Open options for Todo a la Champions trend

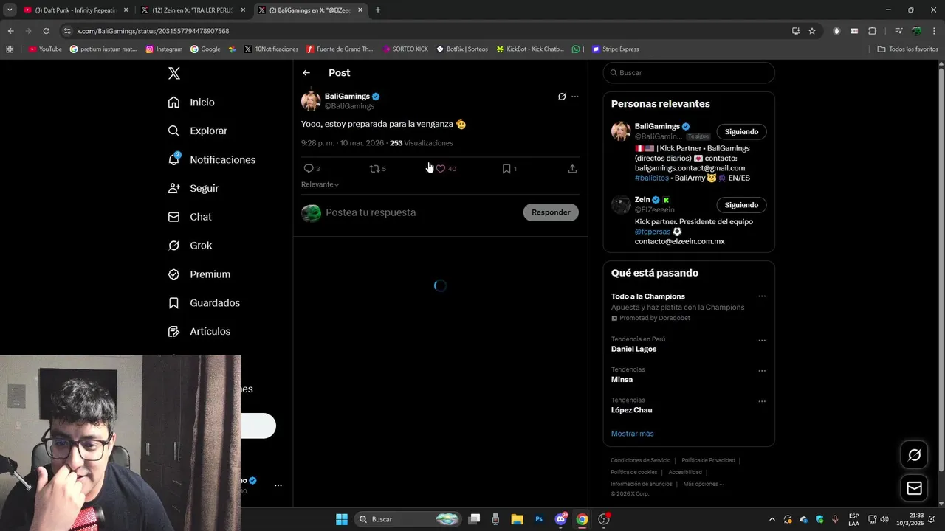click(762, 296)
